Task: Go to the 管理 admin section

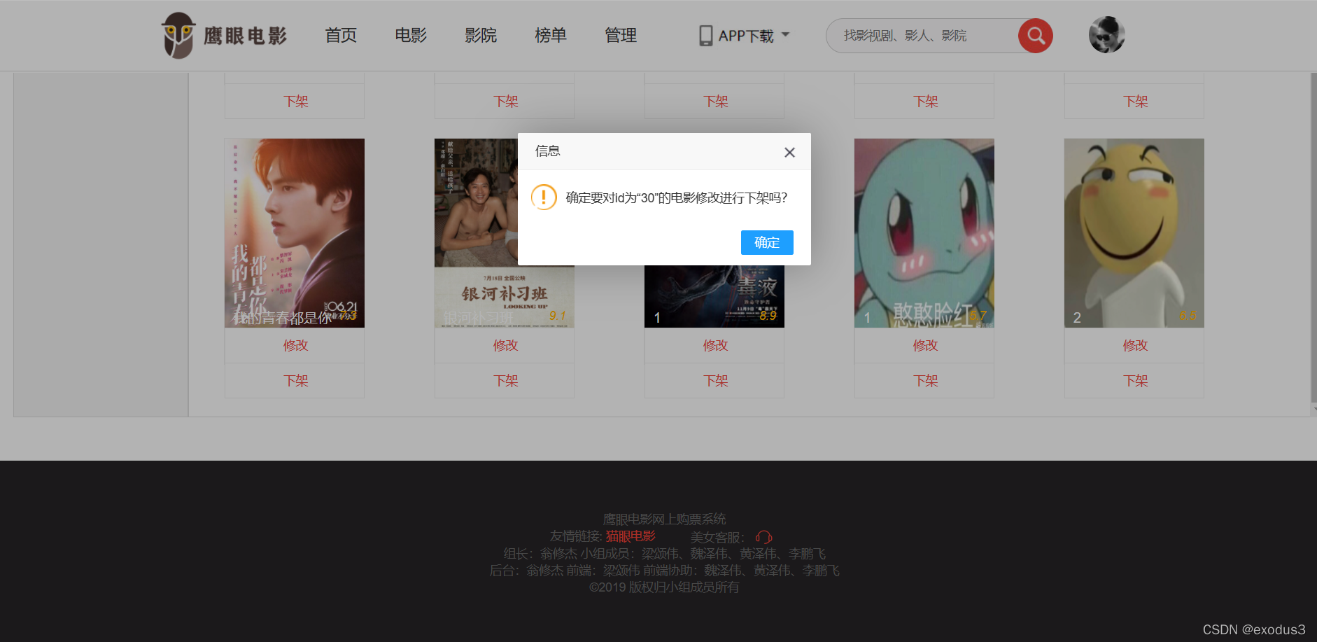Action: (621, 35)
